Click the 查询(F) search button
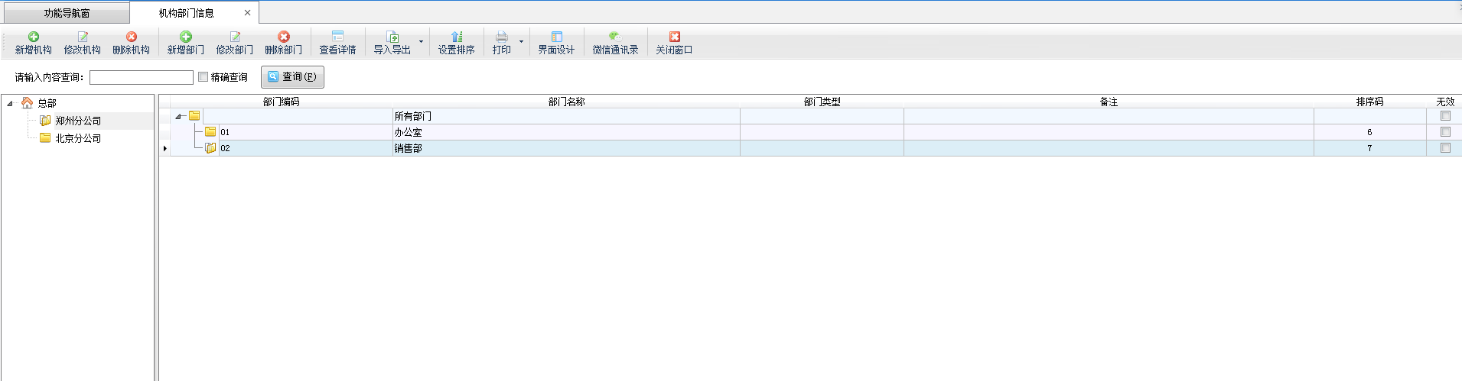The height and width of the screenshot is (381, 1462). pos(292,77)
